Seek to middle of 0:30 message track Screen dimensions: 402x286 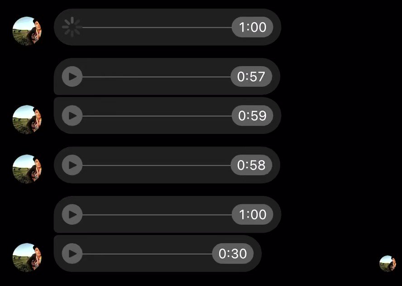[x=147, y=254]
